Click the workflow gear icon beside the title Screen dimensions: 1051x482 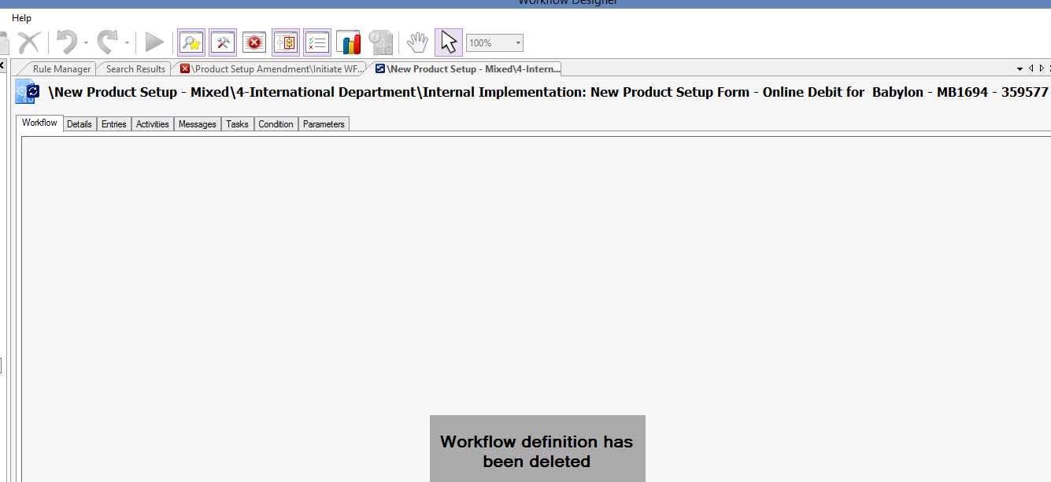click(x=27, y=92)
